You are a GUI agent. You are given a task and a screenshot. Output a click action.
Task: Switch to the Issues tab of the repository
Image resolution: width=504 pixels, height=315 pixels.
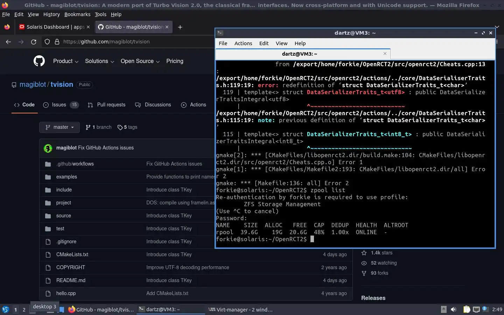coord(61,105)
